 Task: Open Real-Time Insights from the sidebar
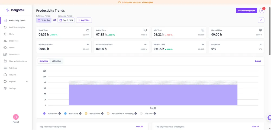pos(17,27)
